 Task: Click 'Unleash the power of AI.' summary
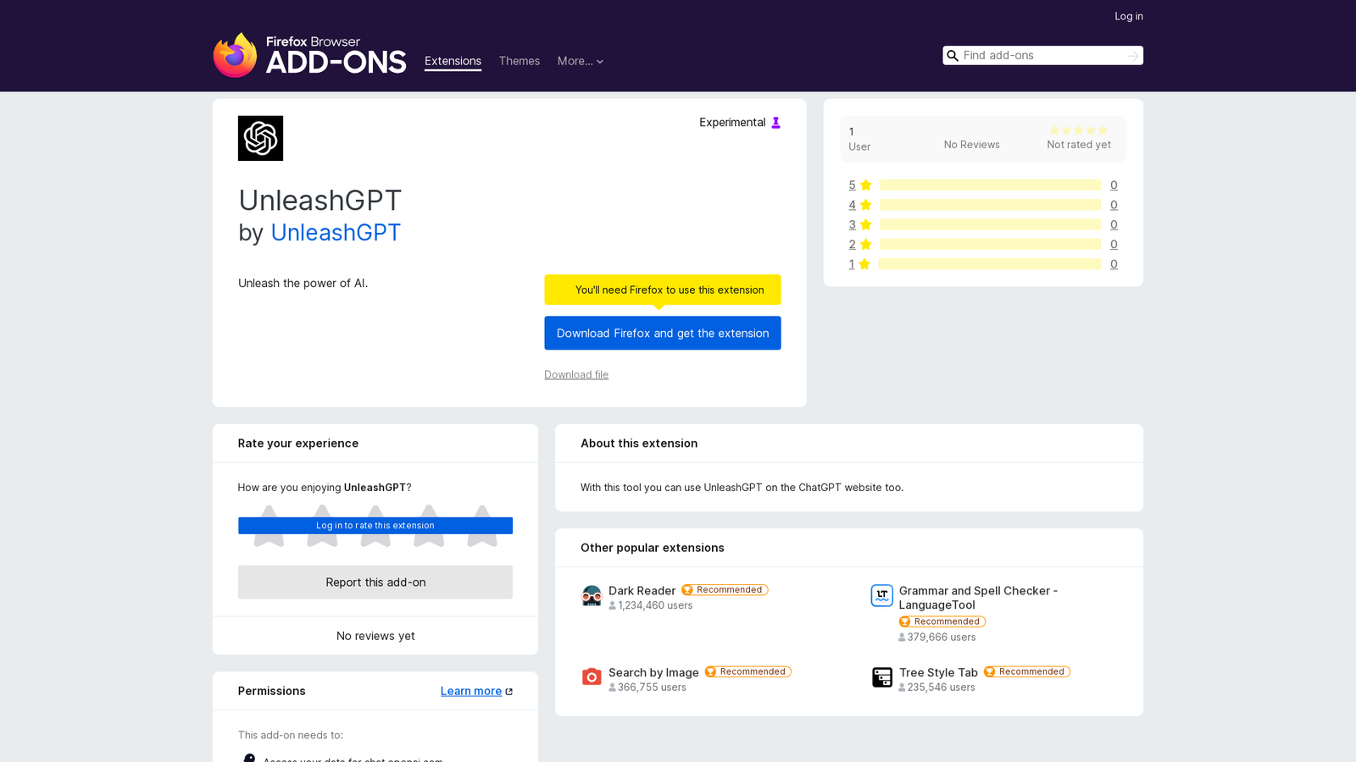pos(303,284)
